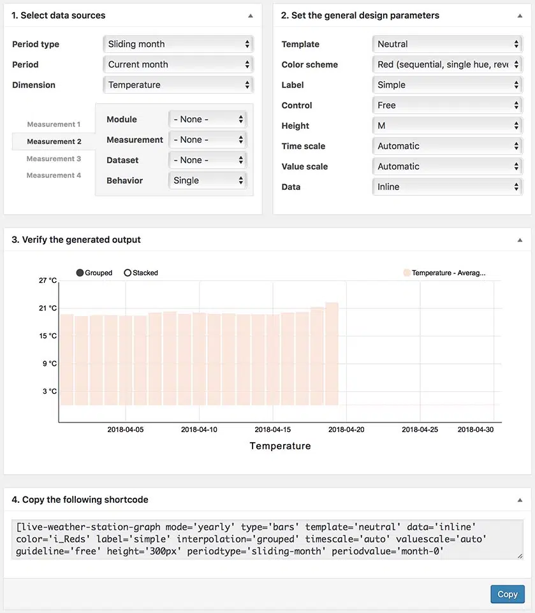This screenshot has height=613, width=535.
Task: Click the Temperature chart axis title
Action: click(x=280, y=446)
